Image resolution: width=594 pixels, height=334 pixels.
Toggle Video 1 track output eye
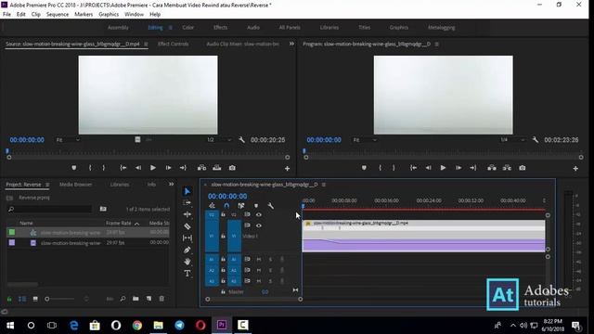[x=259, y=225]
